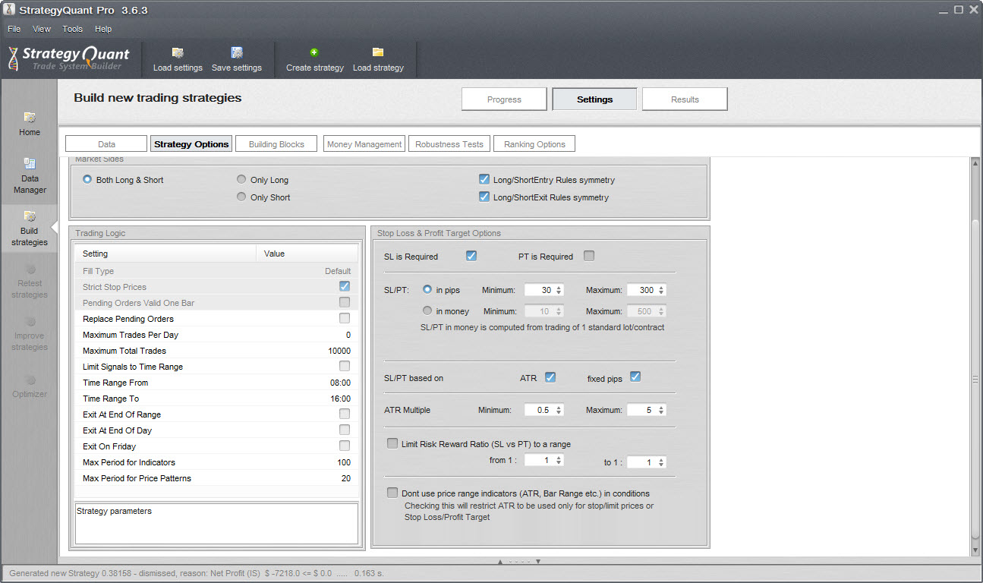This screenshot has height=583, width=983.
Task: Open the Money Management tab
Action: click(364, 143)
